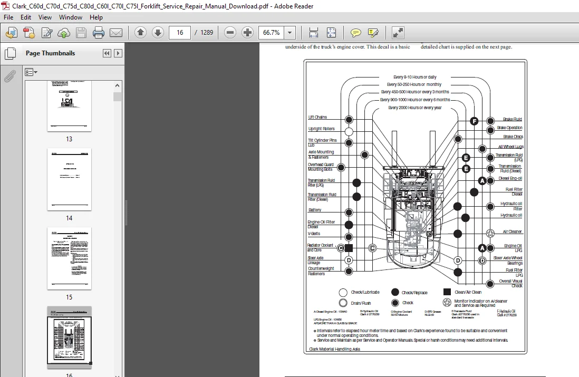The image size is (579, 377).
Task: Zoom out with the minus button
Action: click(x=230, y=33)
